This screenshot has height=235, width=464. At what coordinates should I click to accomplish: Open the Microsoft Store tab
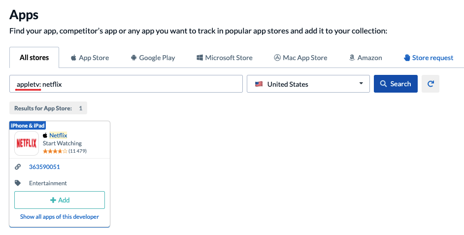click(225, 58)
